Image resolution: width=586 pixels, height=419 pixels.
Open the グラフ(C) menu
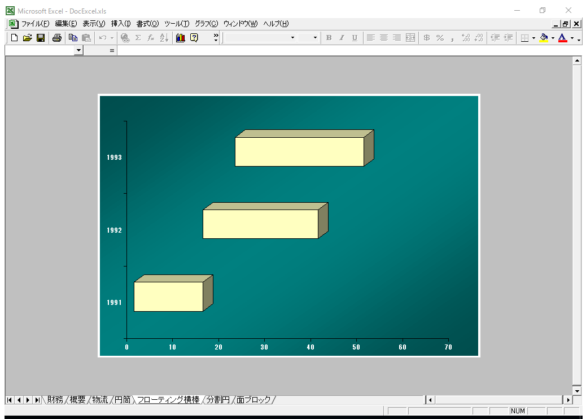tap(206, 24)
